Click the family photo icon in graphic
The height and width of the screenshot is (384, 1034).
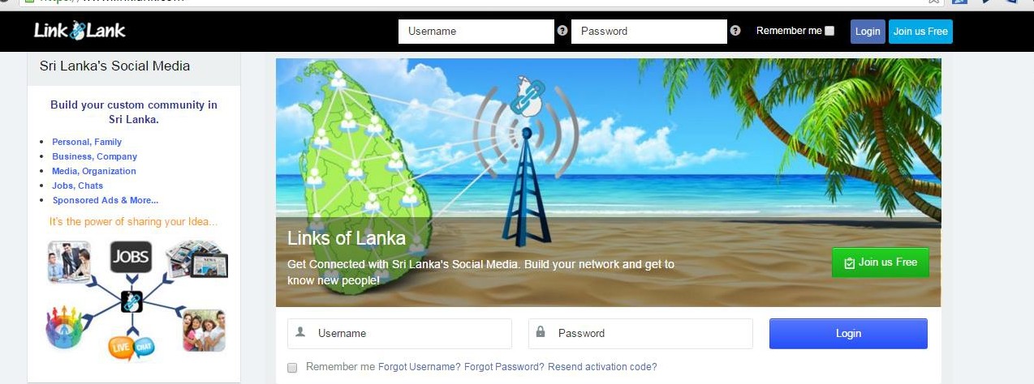pyautogui.click(x=204, y=330)
